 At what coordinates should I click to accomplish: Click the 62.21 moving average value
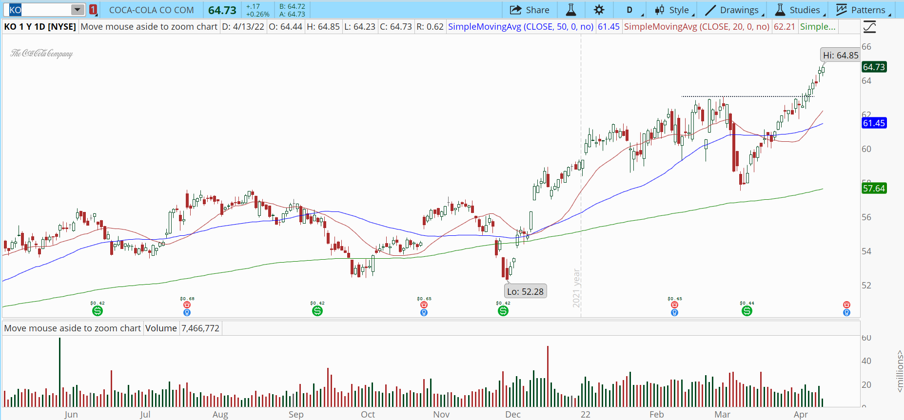coord(785,27)
